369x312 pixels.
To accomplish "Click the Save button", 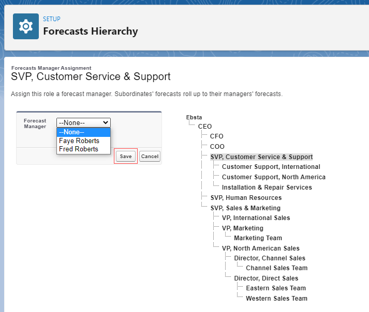I will pyautogui.click(x=126, y=156).
